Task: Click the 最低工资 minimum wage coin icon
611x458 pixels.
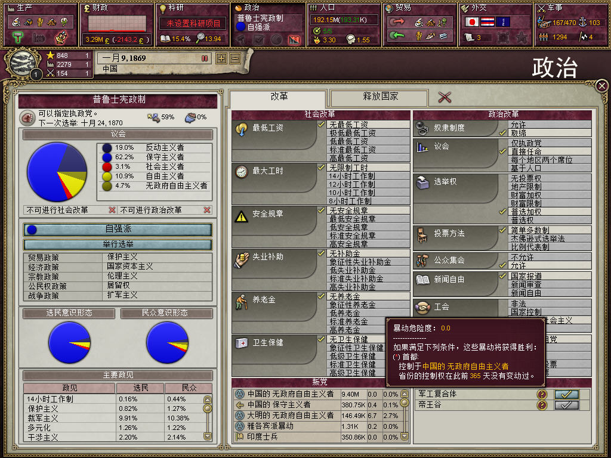Action: pos(242,129)
